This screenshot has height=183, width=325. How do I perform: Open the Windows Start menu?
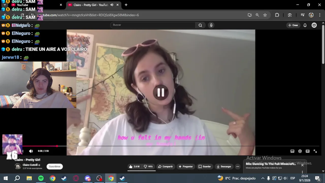6,178
